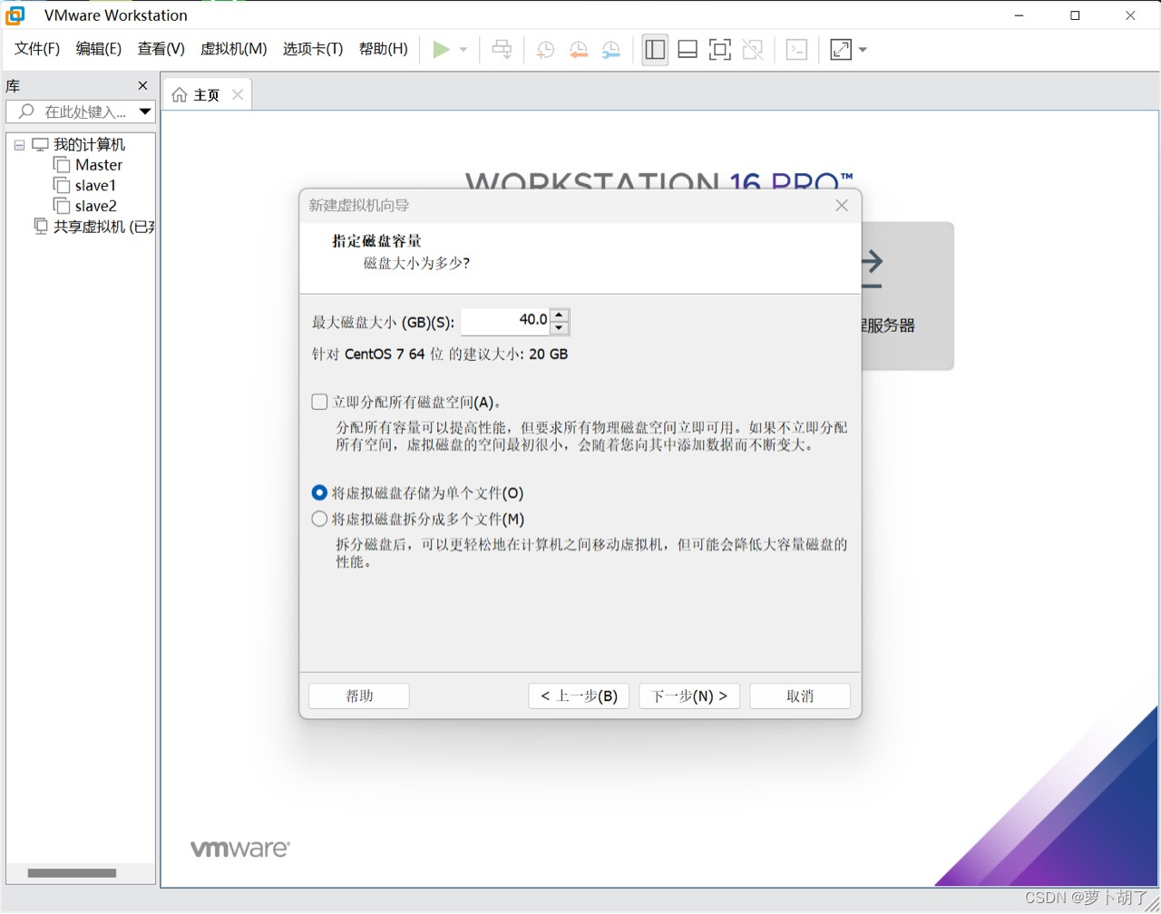Viewport: 1161px width, 914px height.
Task: Click the take snapshot icon
Action: [x=545, y=50]
